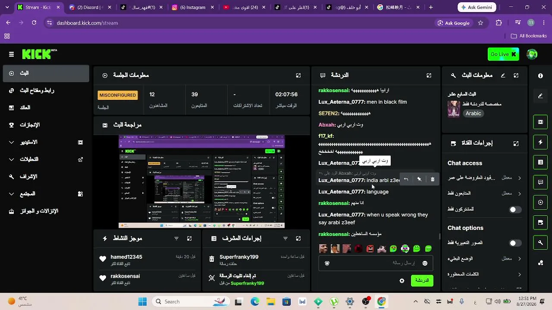Open الإنجازات achievements in the sidebar
This screenshot has height=310, width=552.
pyautogui.click(x=46, y=125)
